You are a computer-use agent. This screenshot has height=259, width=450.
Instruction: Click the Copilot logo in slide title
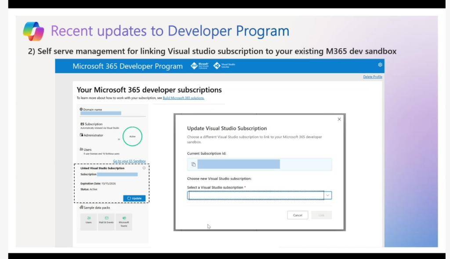34,31
